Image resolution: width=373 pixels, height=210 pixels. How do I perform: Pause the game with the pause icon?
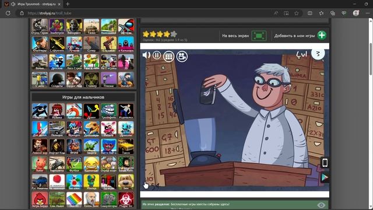point(157,55)
